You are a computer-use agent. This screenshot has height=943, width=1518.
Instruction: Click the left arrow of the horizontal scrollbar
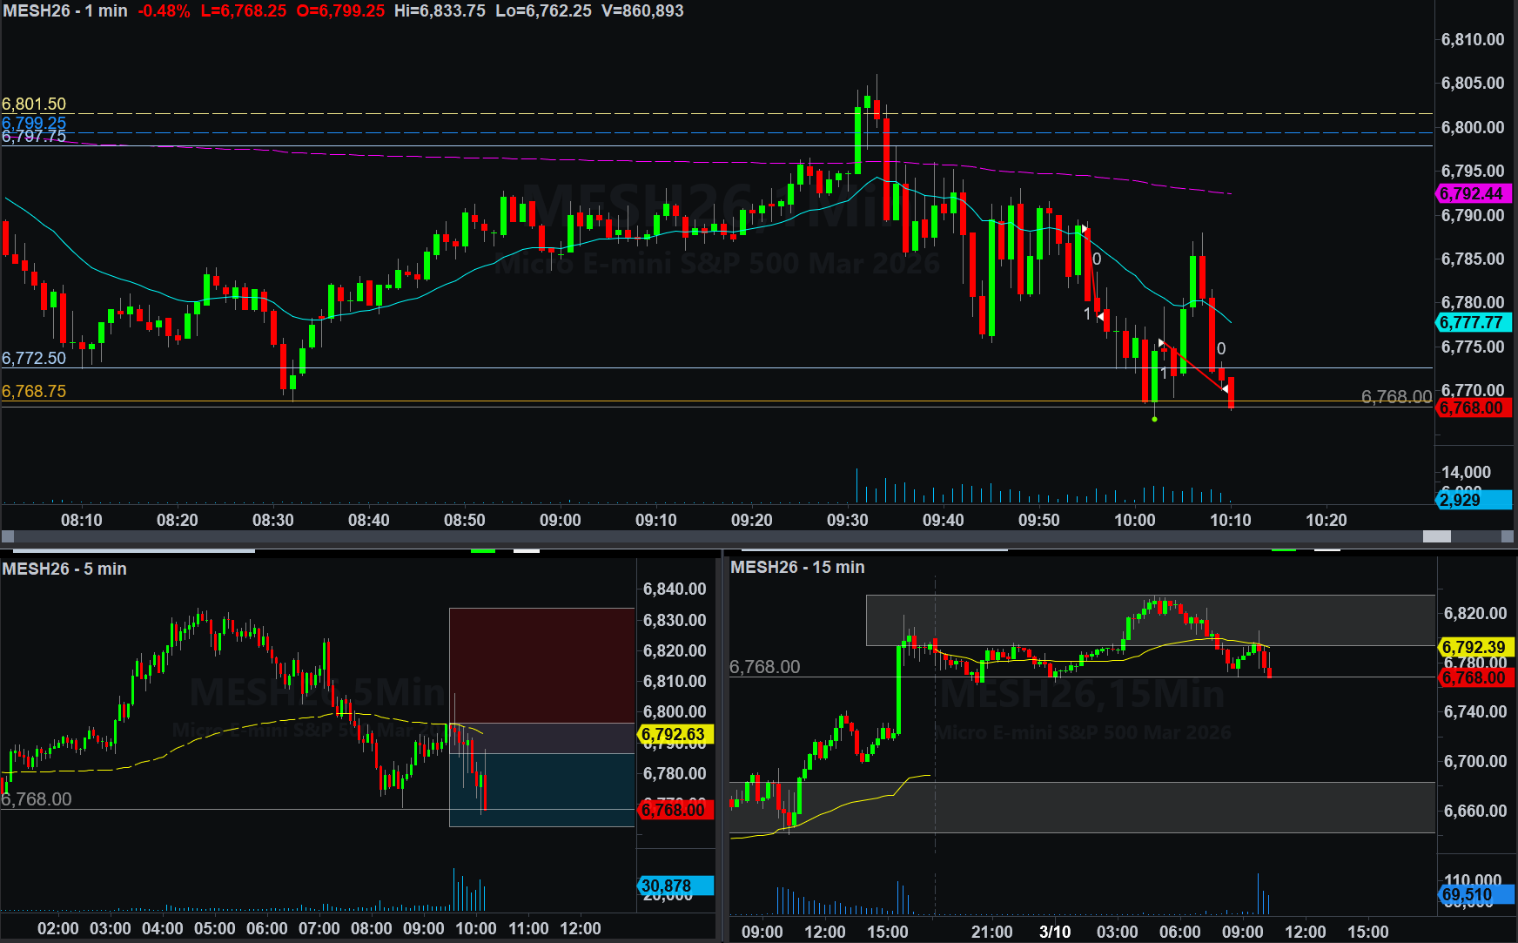pyautogui.click(x=8, y=536)
